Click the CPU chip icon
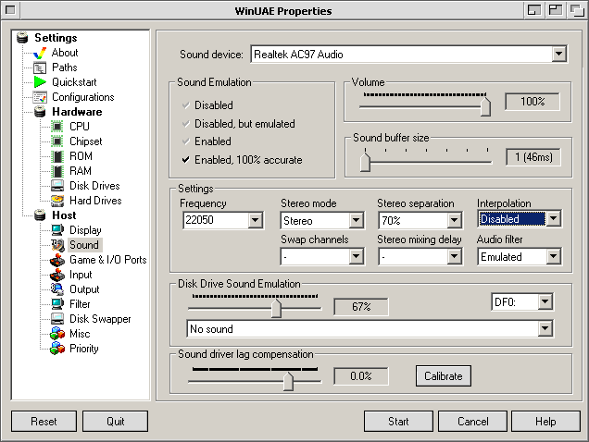Screen dimensions: 589x442 (57, 127)
